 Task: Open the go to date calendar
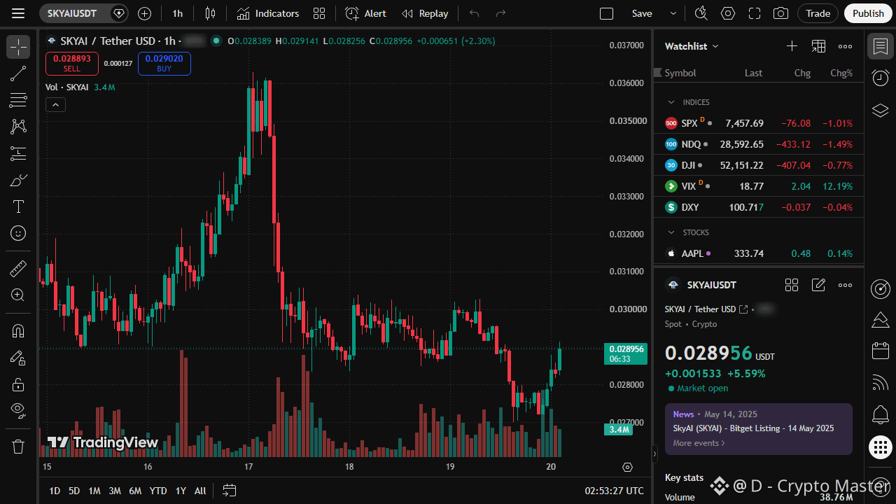coord(230,491)
